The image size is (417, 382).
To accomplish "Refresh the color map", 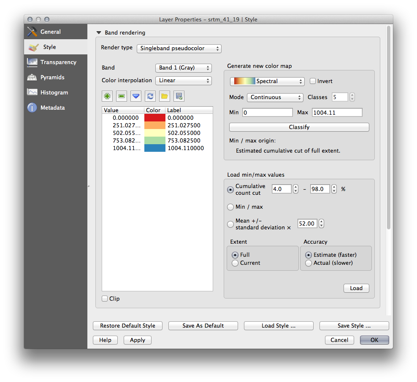I will 150,96.
